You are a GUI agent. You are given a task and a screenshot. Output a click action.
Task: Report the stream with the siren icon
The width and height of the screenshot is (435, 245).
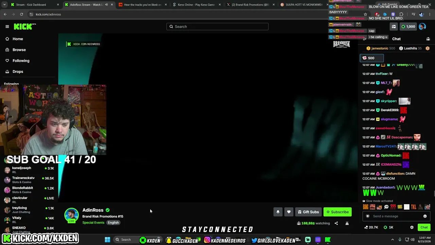[347, 223]
